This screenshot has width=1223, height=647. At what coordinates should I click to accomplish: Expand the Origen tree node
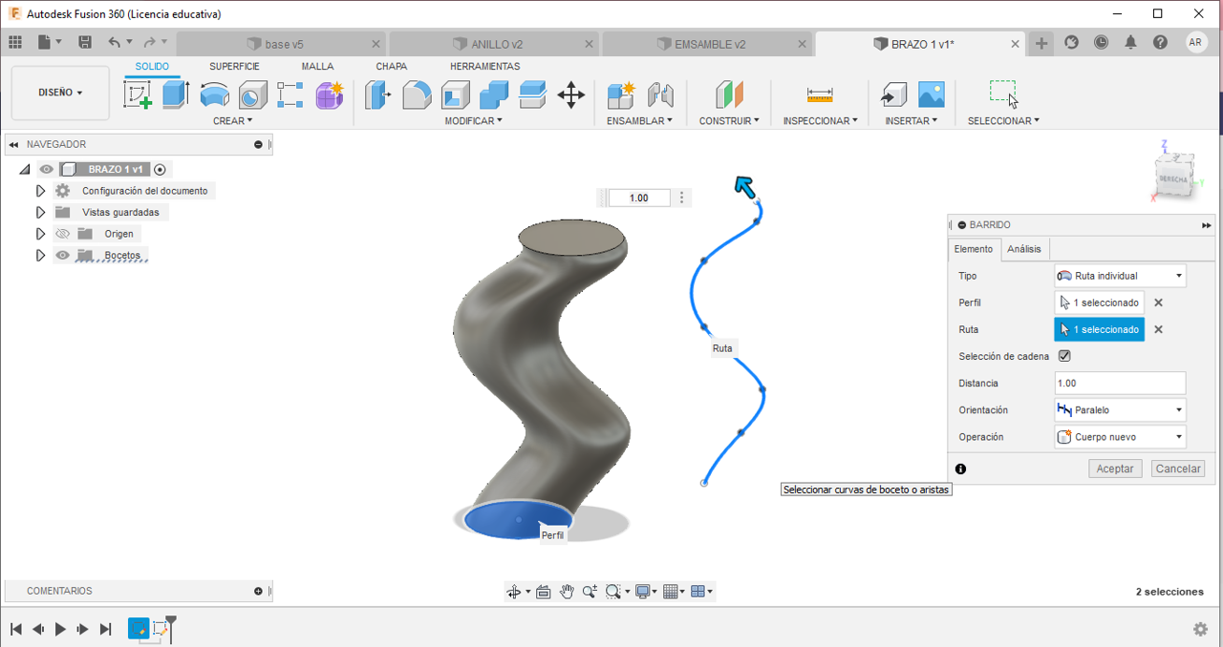(40, 234)
